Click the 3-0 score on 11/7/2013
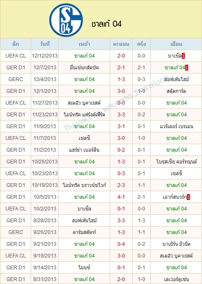Screen dimensions: 202x284 [x=121, y=138]
